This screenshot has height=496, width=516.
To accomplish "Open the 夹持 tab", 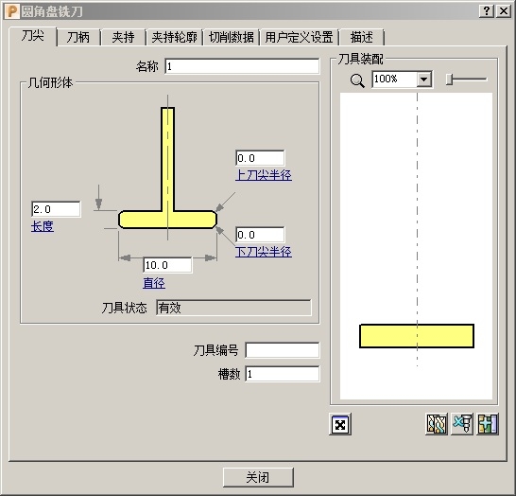I will point(123,37).
